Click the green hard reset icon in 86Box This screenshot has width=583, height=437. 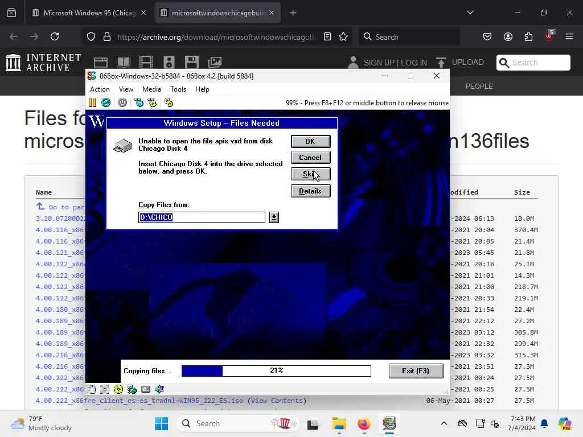tap(106, 102)
